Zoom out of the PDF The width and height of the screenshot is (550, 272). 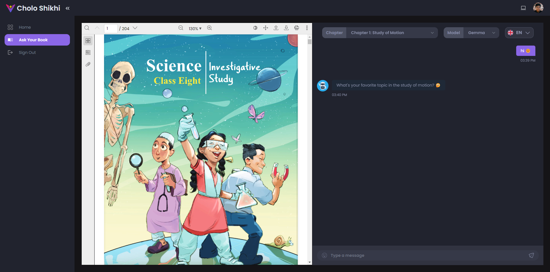(x=181, y=28)
